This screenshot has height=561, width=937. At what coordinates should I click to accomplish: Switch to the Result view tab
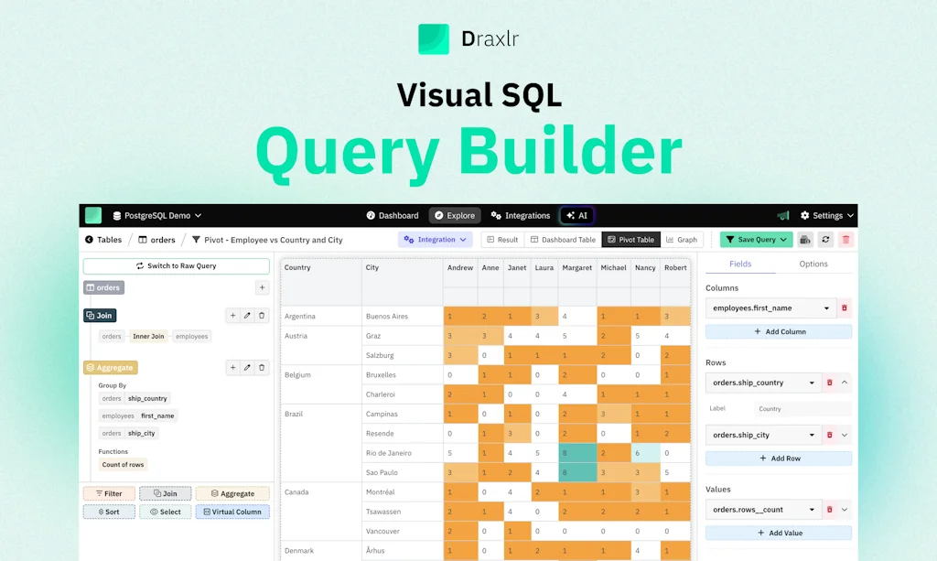pyautogui.click(x=502, y=240)
